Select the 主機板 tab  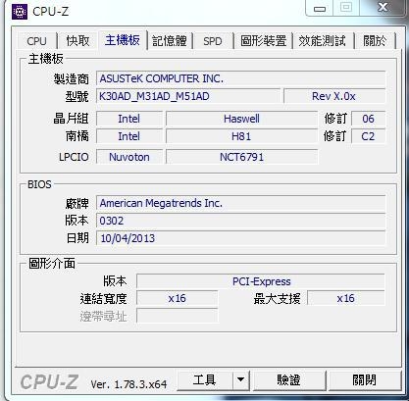click(x=123, y=40)
